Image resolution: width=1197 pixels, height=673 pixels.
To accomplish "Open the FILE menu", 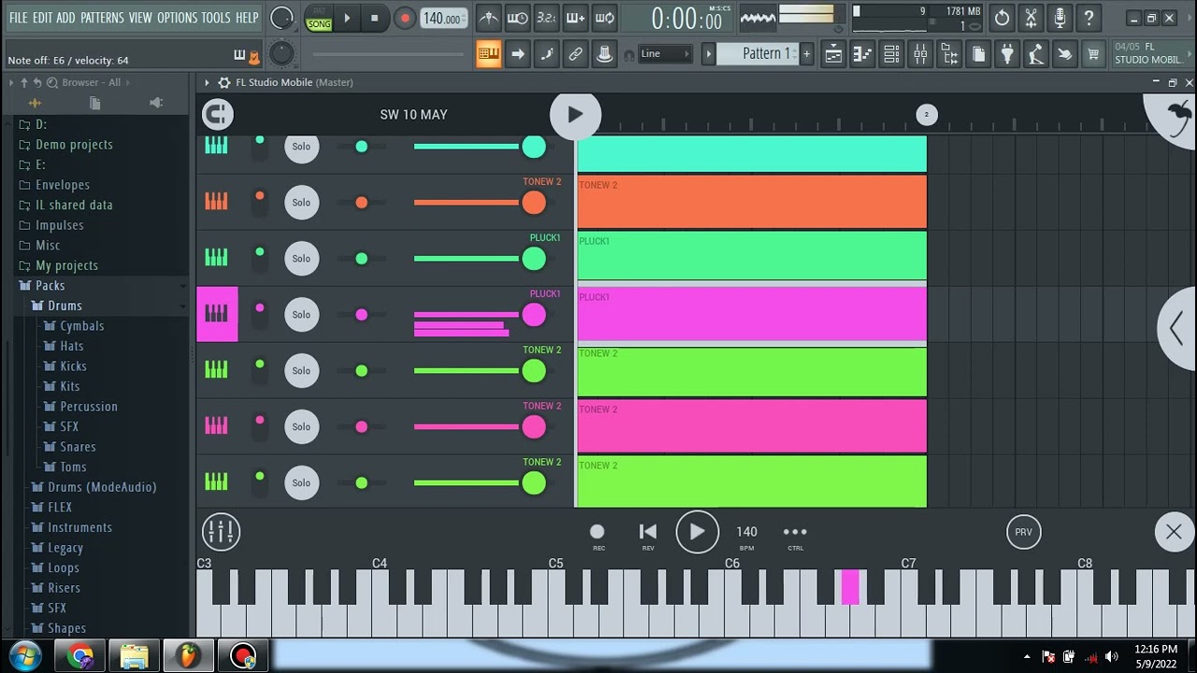I will pos(19,18).
